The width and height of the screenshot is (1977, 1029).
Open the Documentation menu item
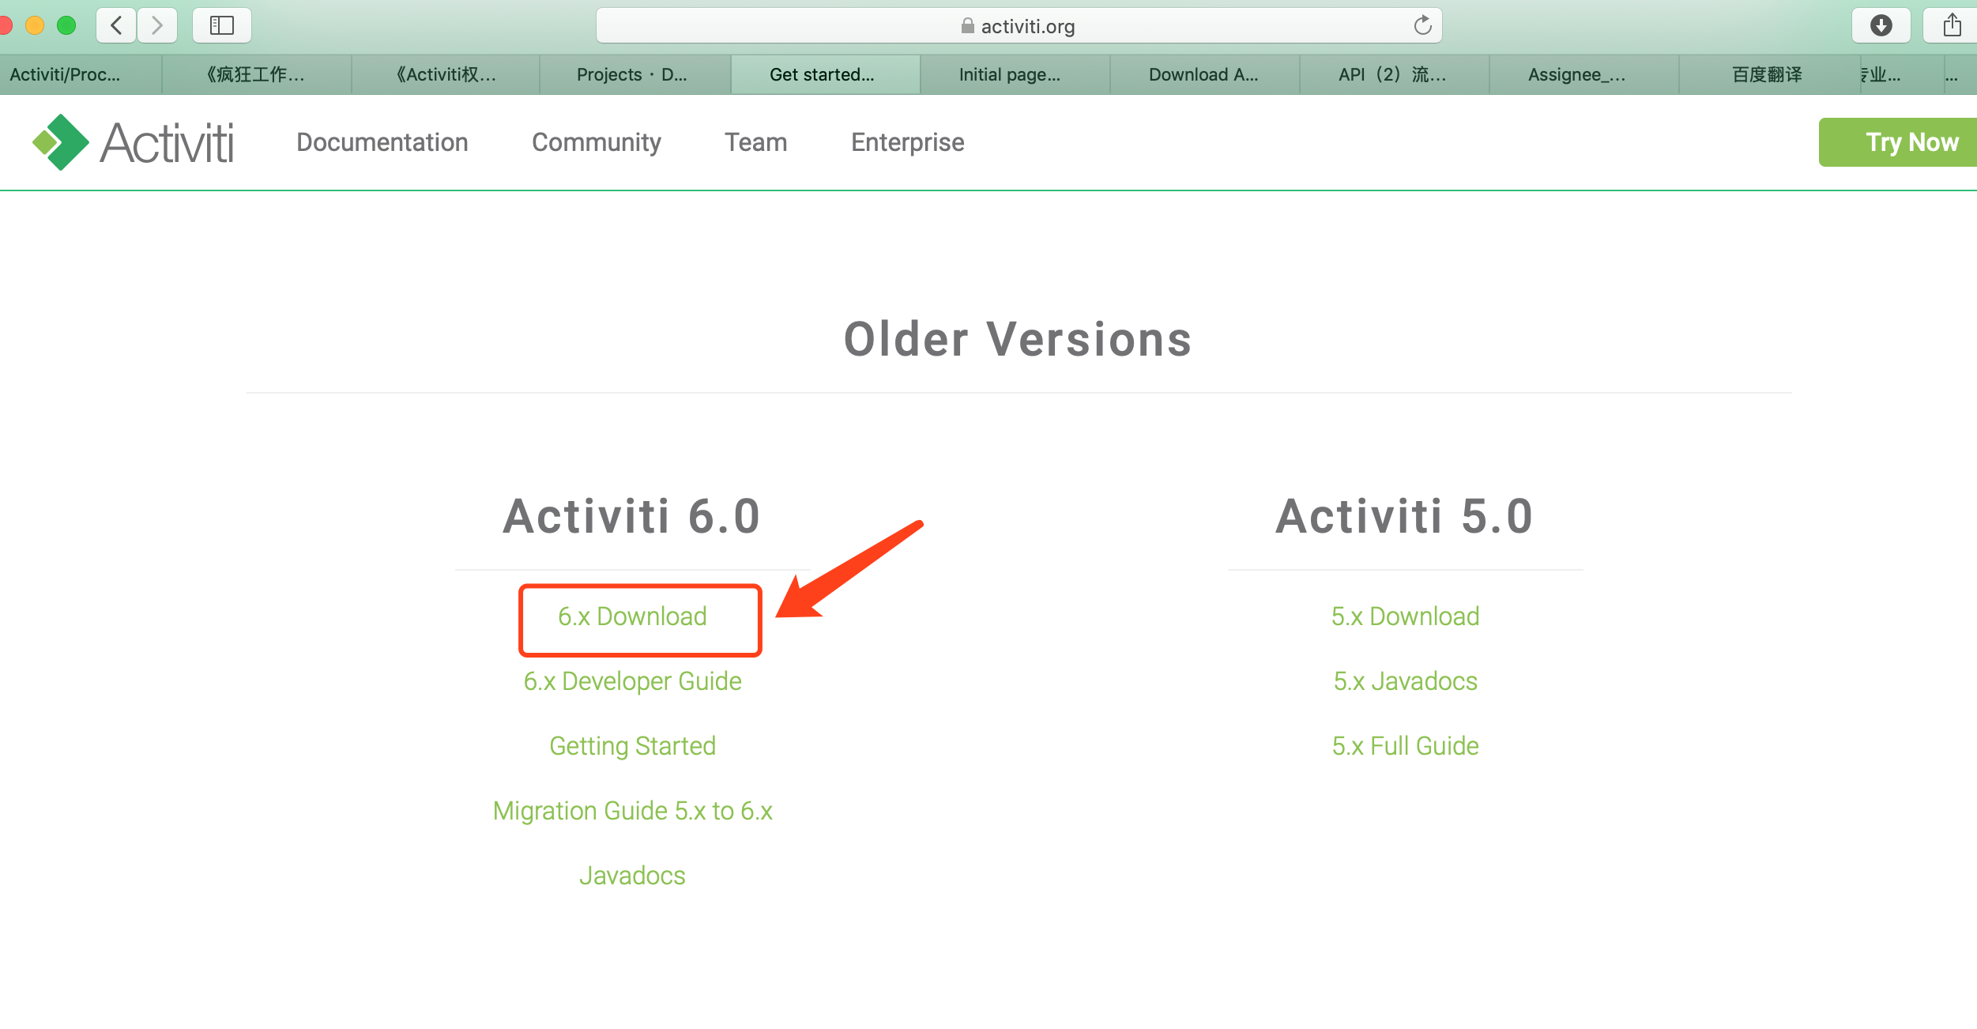[382, 142]
